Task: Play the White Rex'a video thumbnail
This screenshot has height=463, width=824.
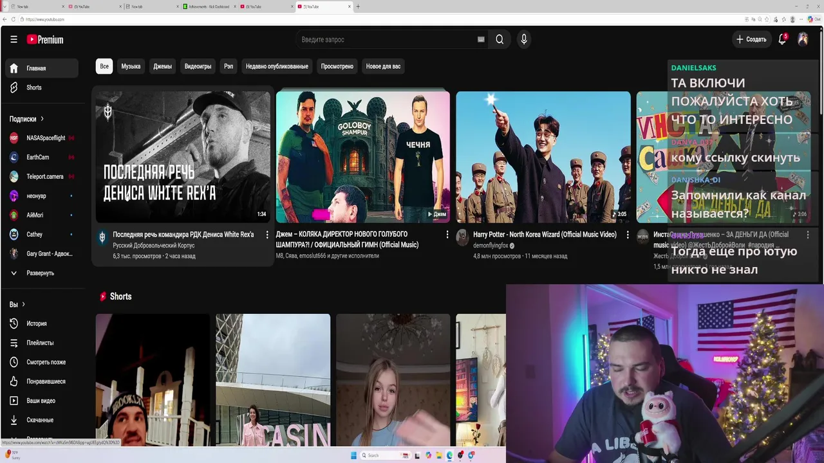Action: pos(183,157)
